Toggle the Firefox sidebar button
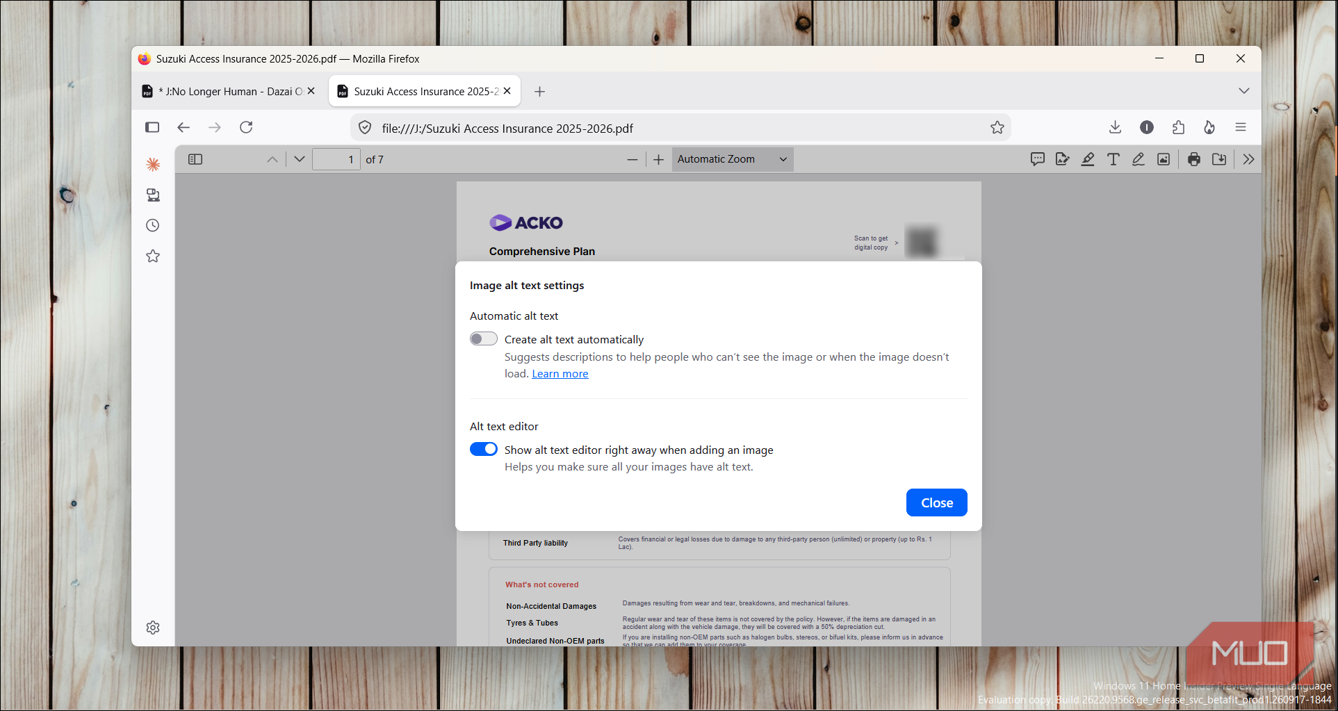This screenshot has width=1338, height=711. tap(152, 127)
